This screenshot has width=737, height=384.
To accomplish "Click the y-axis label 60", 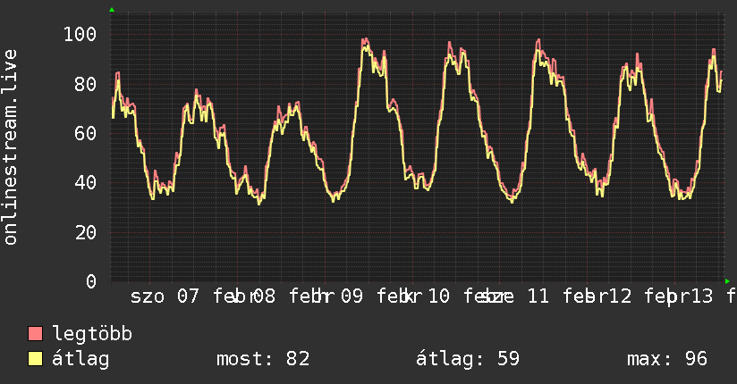I will click(x=86, y=134).
